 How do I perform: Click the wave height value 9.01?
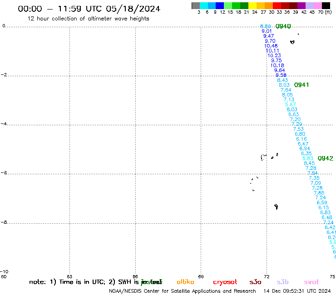[x=267, y=31]
